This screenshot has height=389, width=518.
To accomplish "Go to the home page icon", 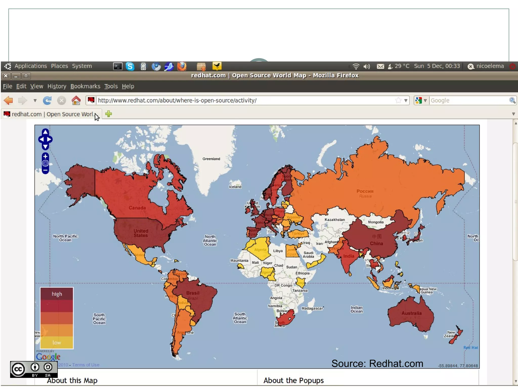I will point(76,101).
